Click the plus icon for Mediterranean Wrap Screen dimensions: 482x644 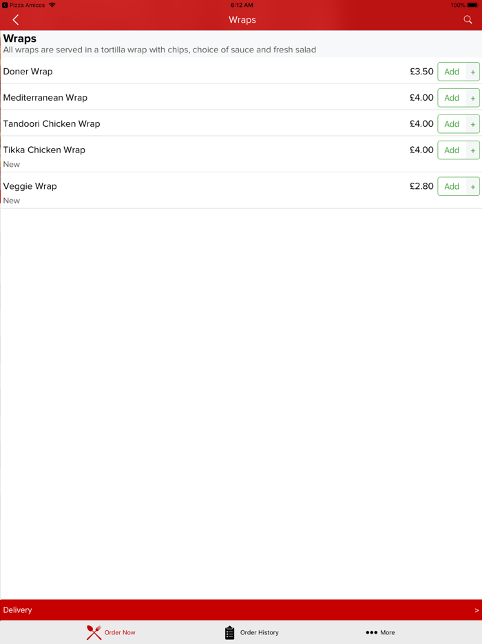473,98
